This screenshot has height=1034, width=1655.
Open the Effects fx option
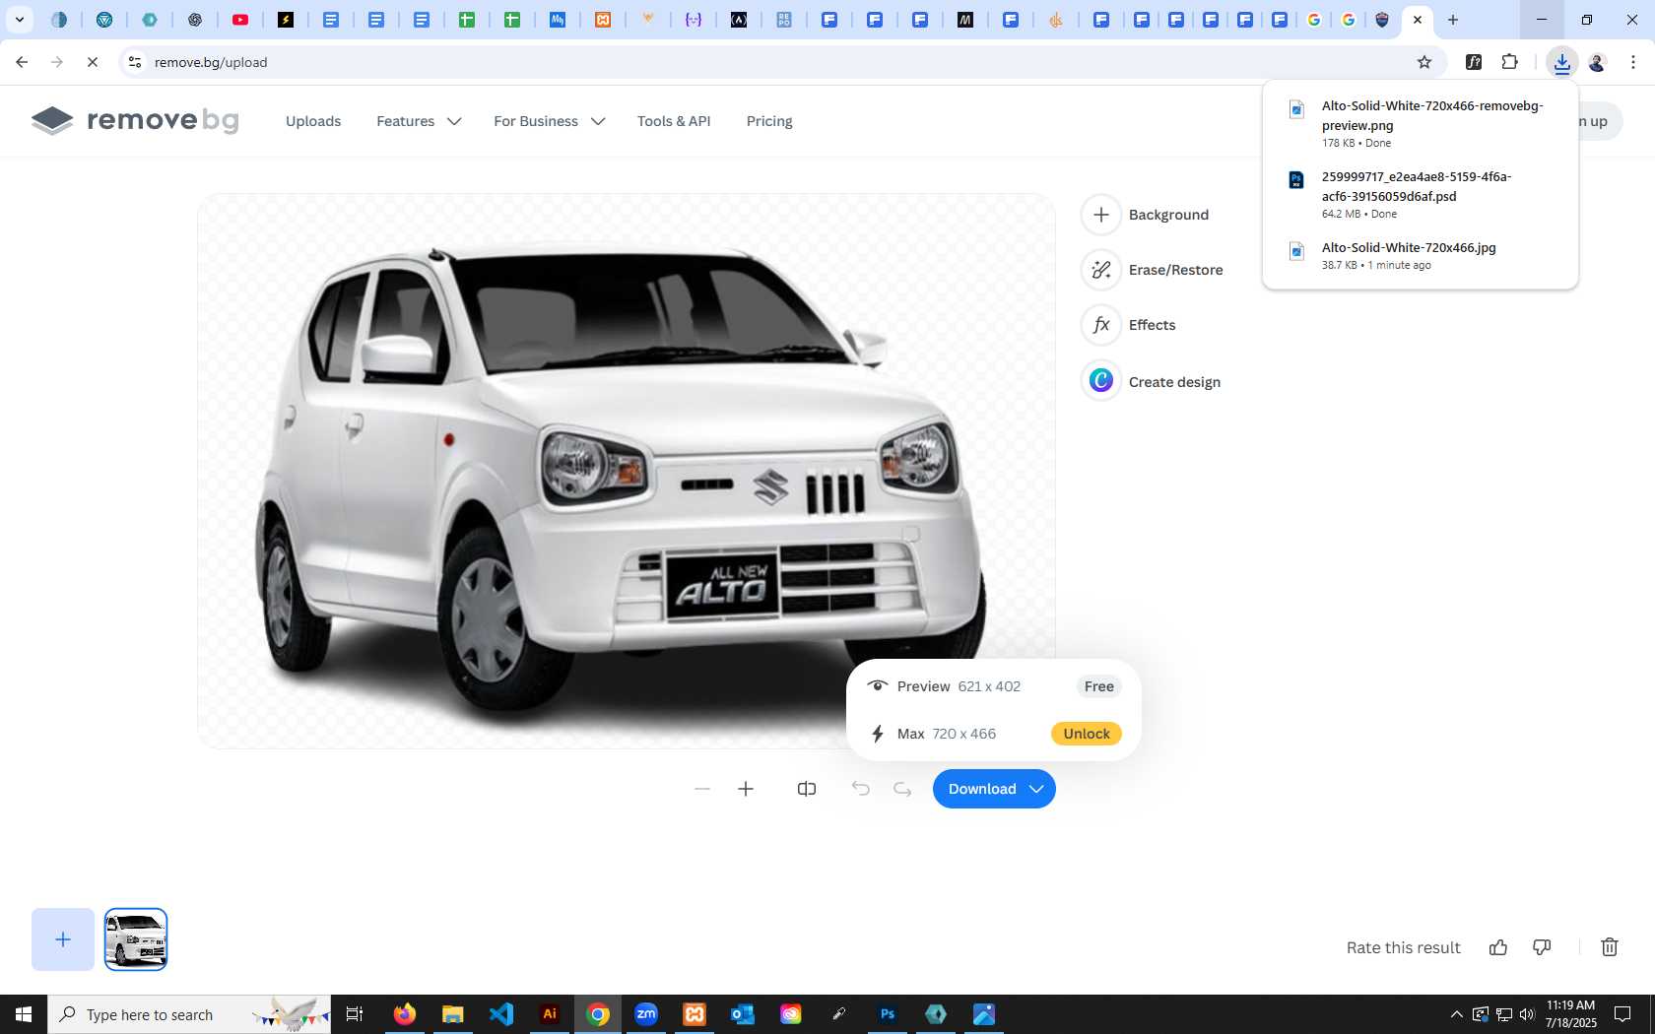click(x=1129, y=325)
